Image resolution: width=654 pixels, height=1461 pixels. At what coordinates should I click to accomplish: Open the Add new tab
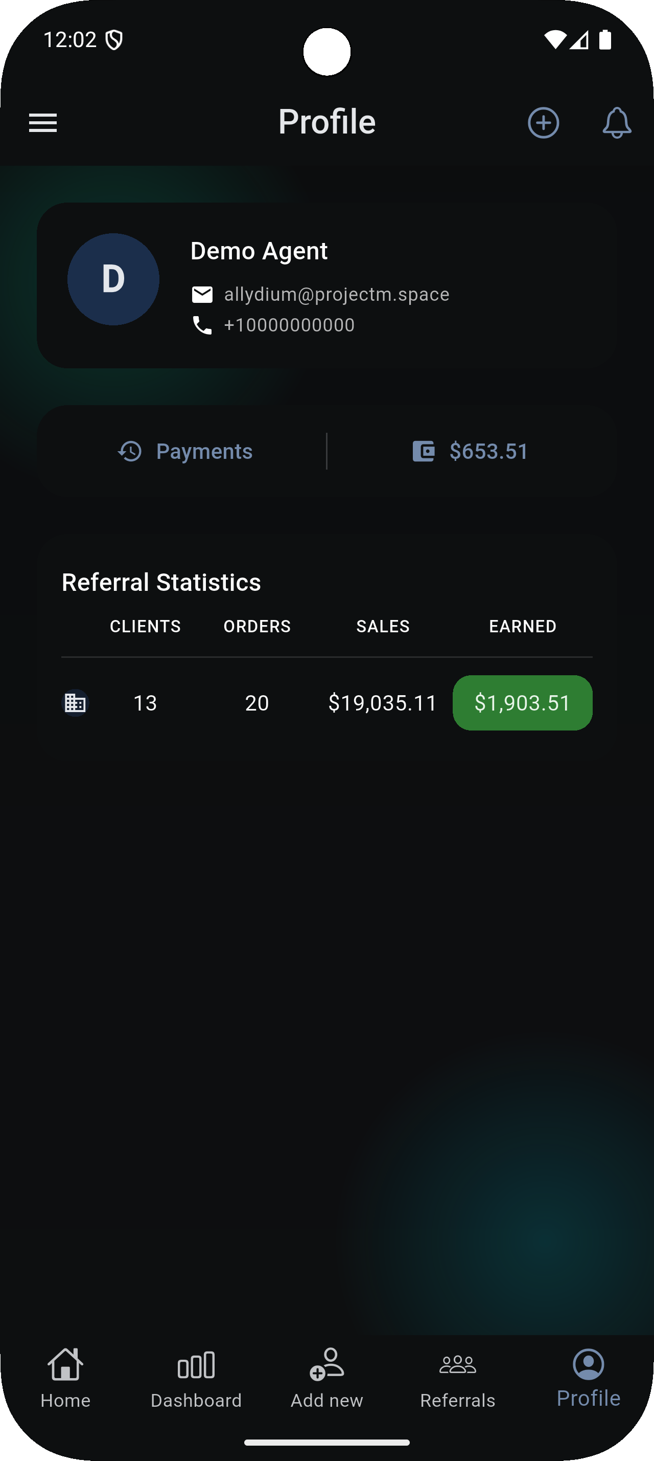click(x=326, y=1378)
